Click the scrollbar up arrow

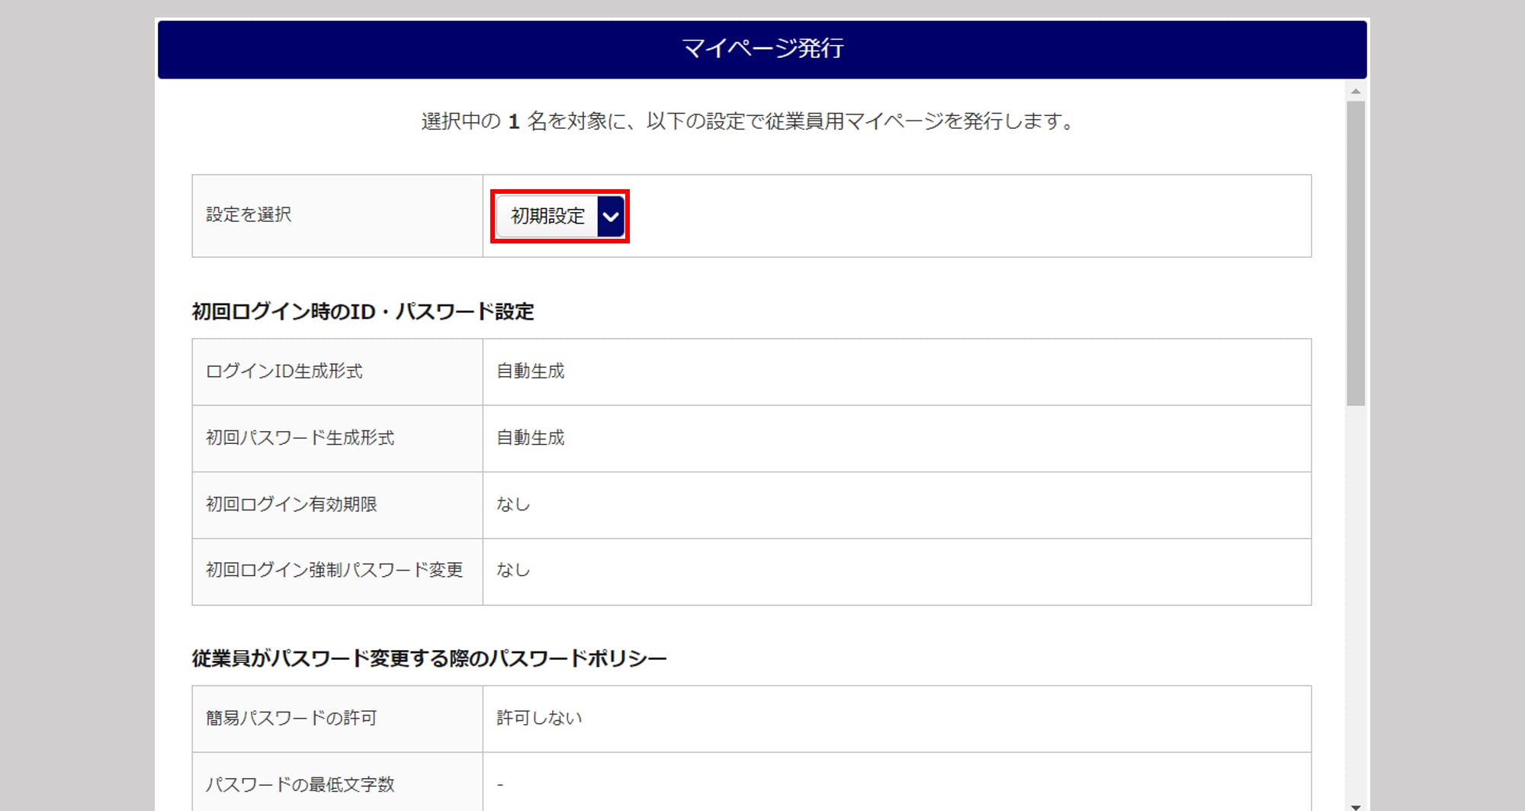point(1356,92)
